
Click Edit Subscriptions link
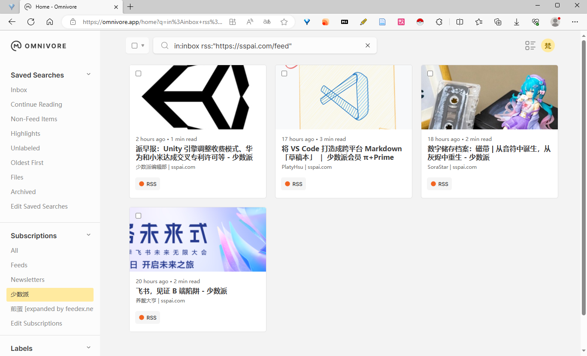tap(36, 323)
